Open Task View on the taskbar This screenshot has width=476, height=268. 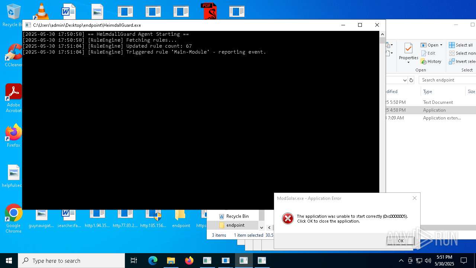coord(134,261)
